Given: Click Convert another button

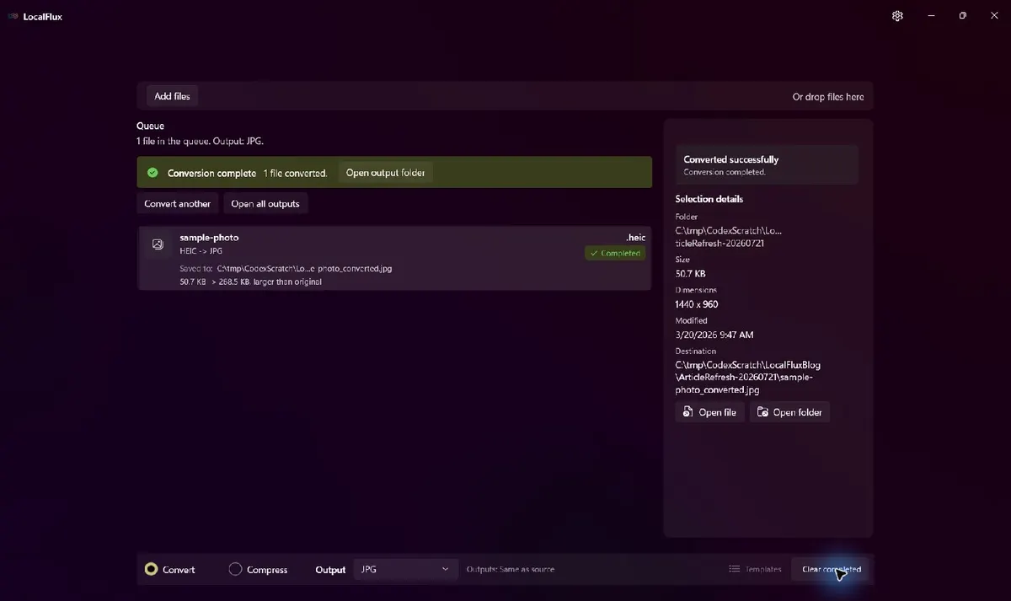Looking at the screenshot, I should [x=177, y=204].
